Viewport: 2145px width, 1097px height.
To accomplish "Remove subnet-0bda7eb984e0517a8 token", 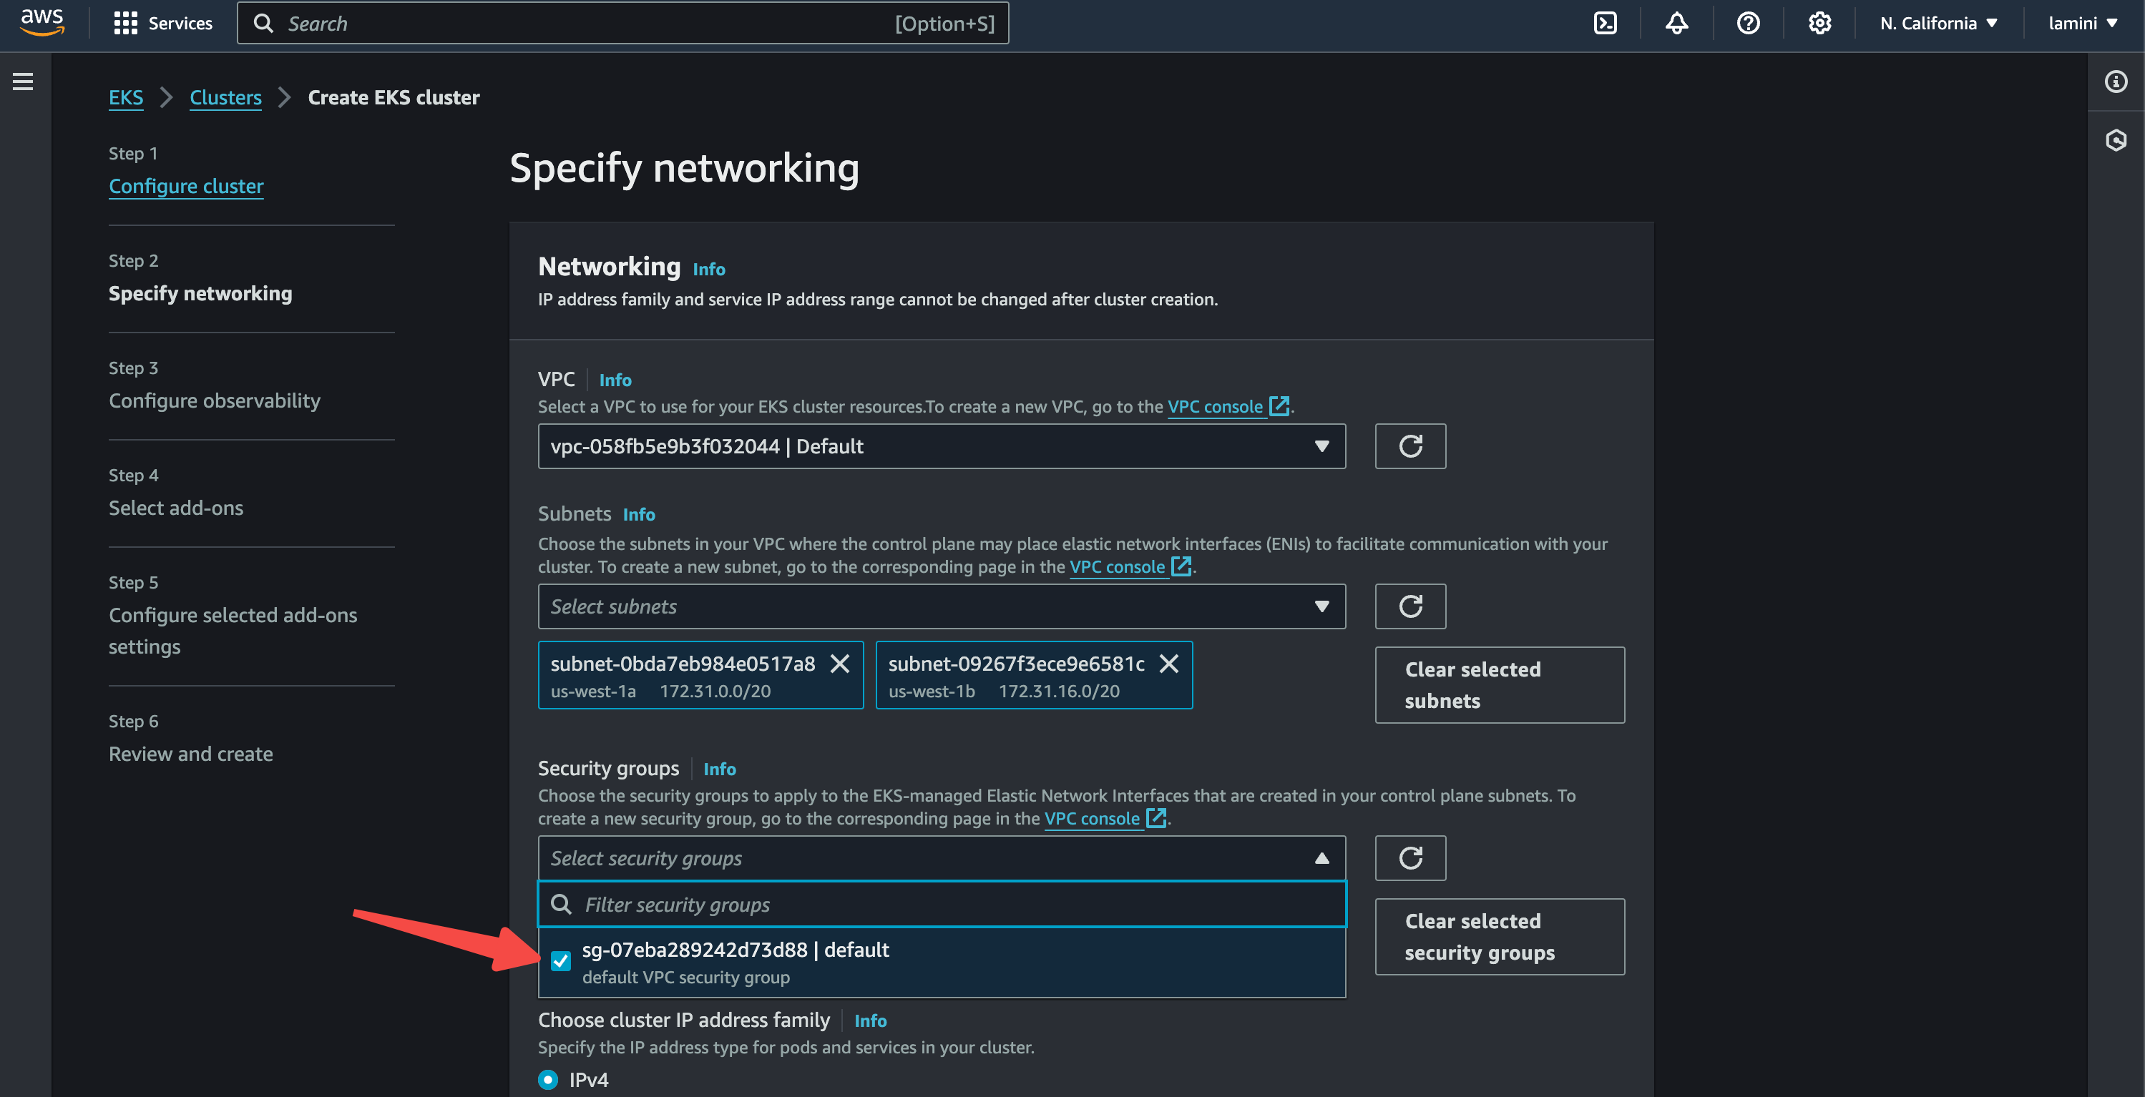I will pyautogui.click(x=840, y=664).
